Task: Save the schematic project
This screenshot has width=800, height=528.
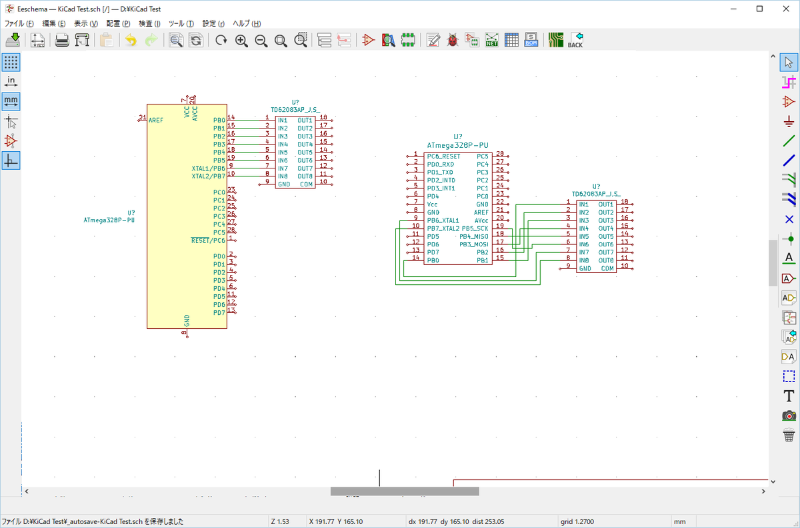Action: (x=12, y=41)
